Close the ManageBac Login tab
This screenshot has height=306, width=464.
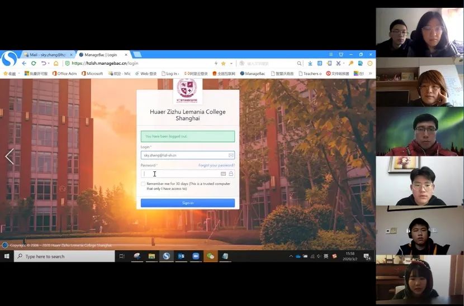pyautogui.click(x=126, y=55)
